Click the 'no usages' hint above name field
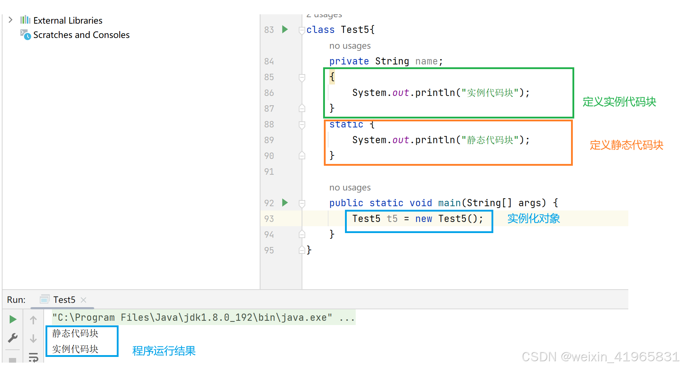681x368 pixels. tap(350, 46)
